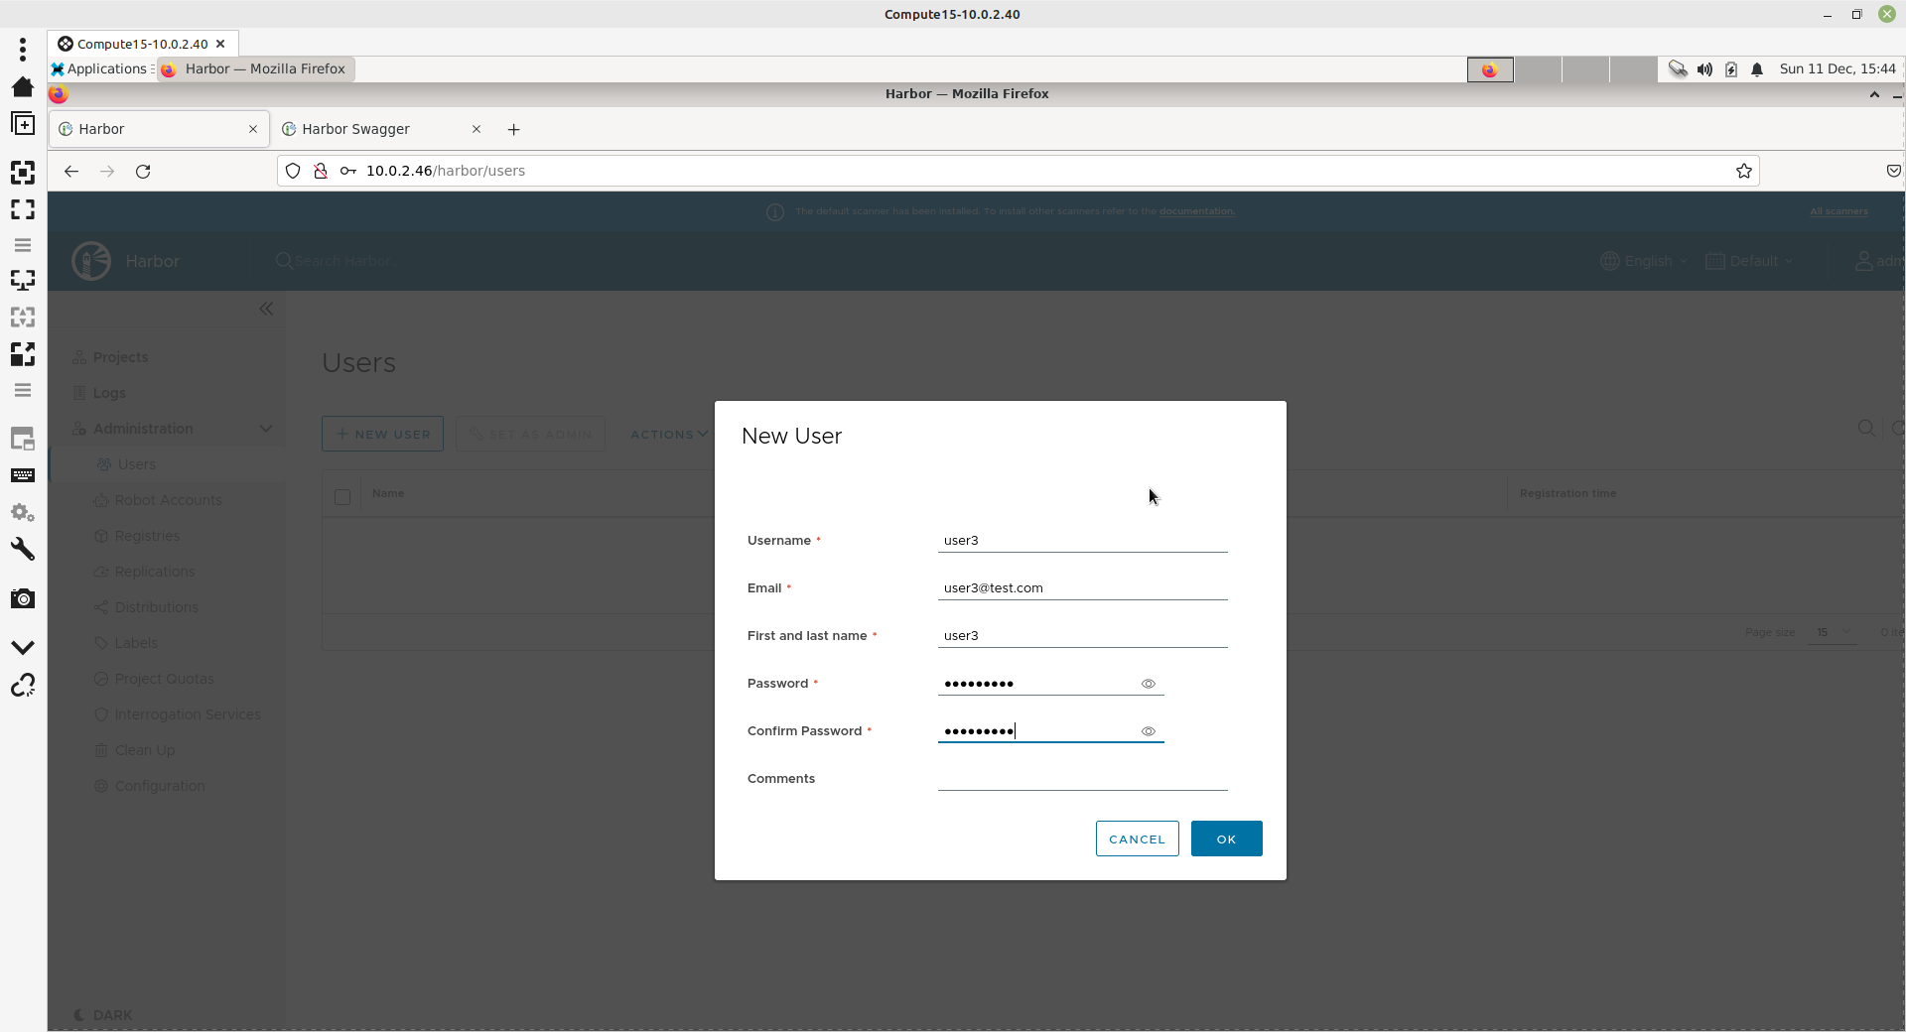Cancel the New User dialog

pos(1137,838)
